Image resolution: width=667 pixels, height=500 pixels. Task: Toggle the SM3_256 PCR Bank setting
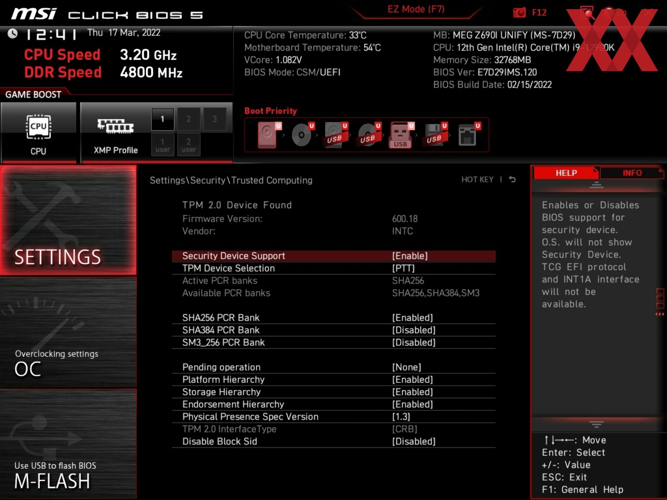[x=333, y=342]
